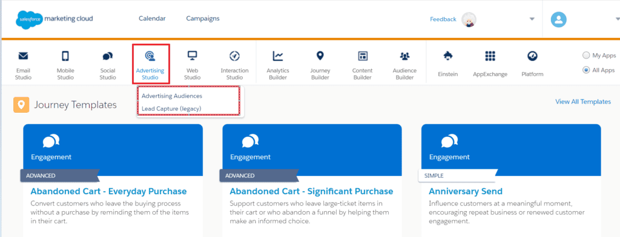Click ADVANCED badge on Everyday Purchase card
This screenshot has width=620, height=237.
pyautogui.click(x=60, y=175)
